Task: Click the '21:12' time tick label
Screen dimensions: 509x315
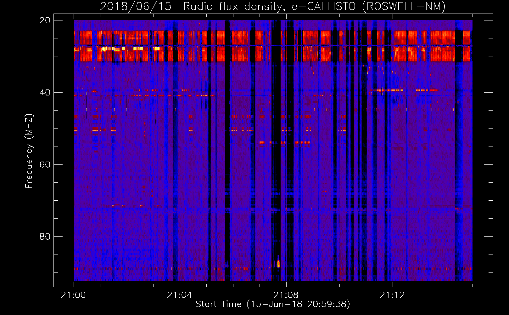Action: tap(392, 295)
